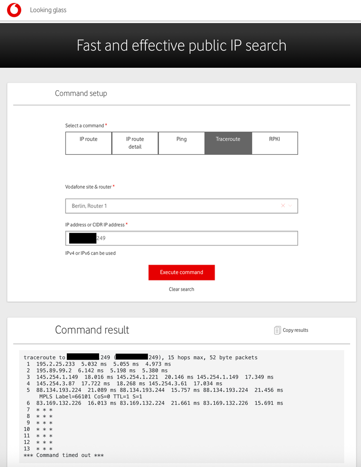Clear the router selection with the red X
Image resolution: width=361 pixels, height=467 pixels.
pos(283,206)
